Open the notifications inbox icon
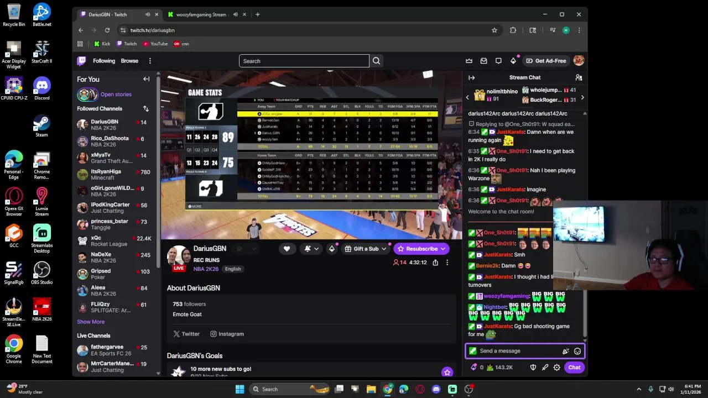This screenshot has width=708, height=398. pyautogui.click(x=483, y=61)
